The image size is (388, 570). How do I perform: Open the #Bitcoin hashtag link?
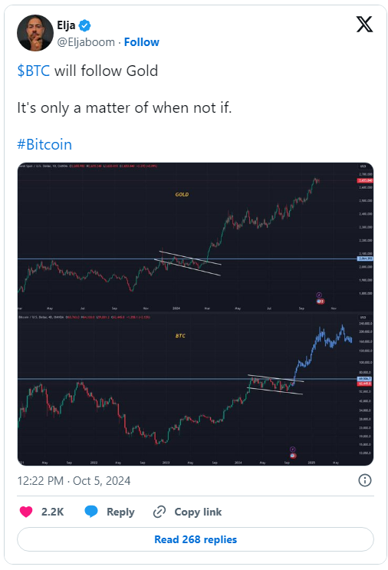click(44, 144)
